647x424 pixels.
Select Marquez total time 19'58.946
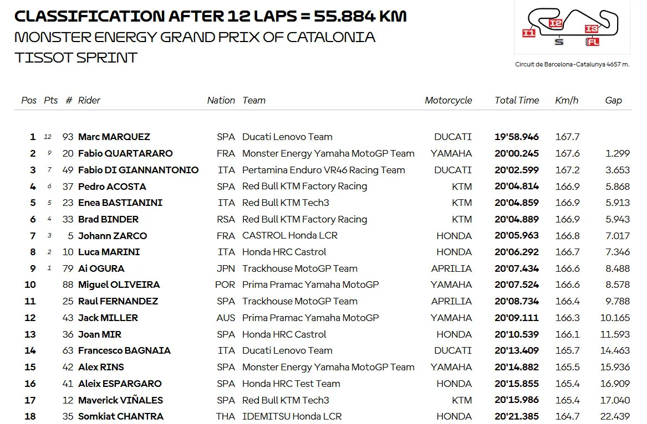coord(517,137)
